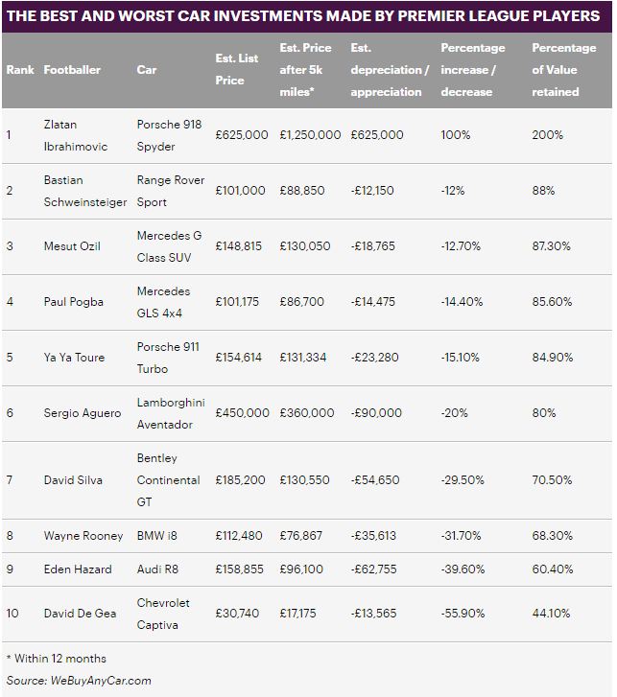The image size is (617, 697).
Task: Click the Percentage of Value retained header
Action: pos(564,70)
